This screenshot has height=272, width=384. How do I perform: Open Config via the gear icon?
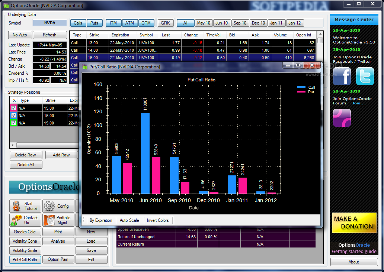point(58,206)
